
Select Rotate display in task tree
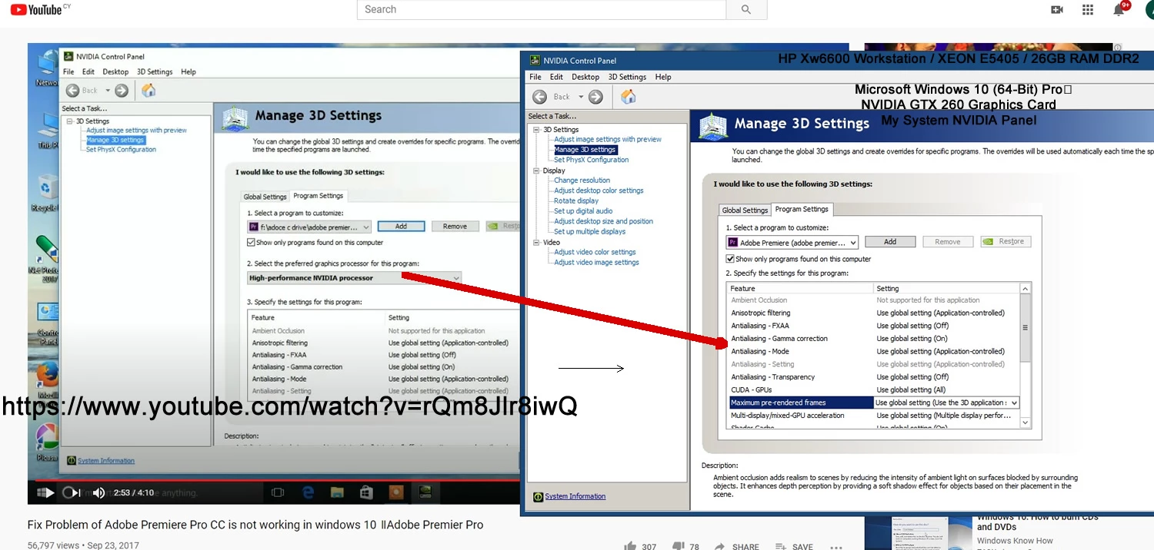click(576, 200)
